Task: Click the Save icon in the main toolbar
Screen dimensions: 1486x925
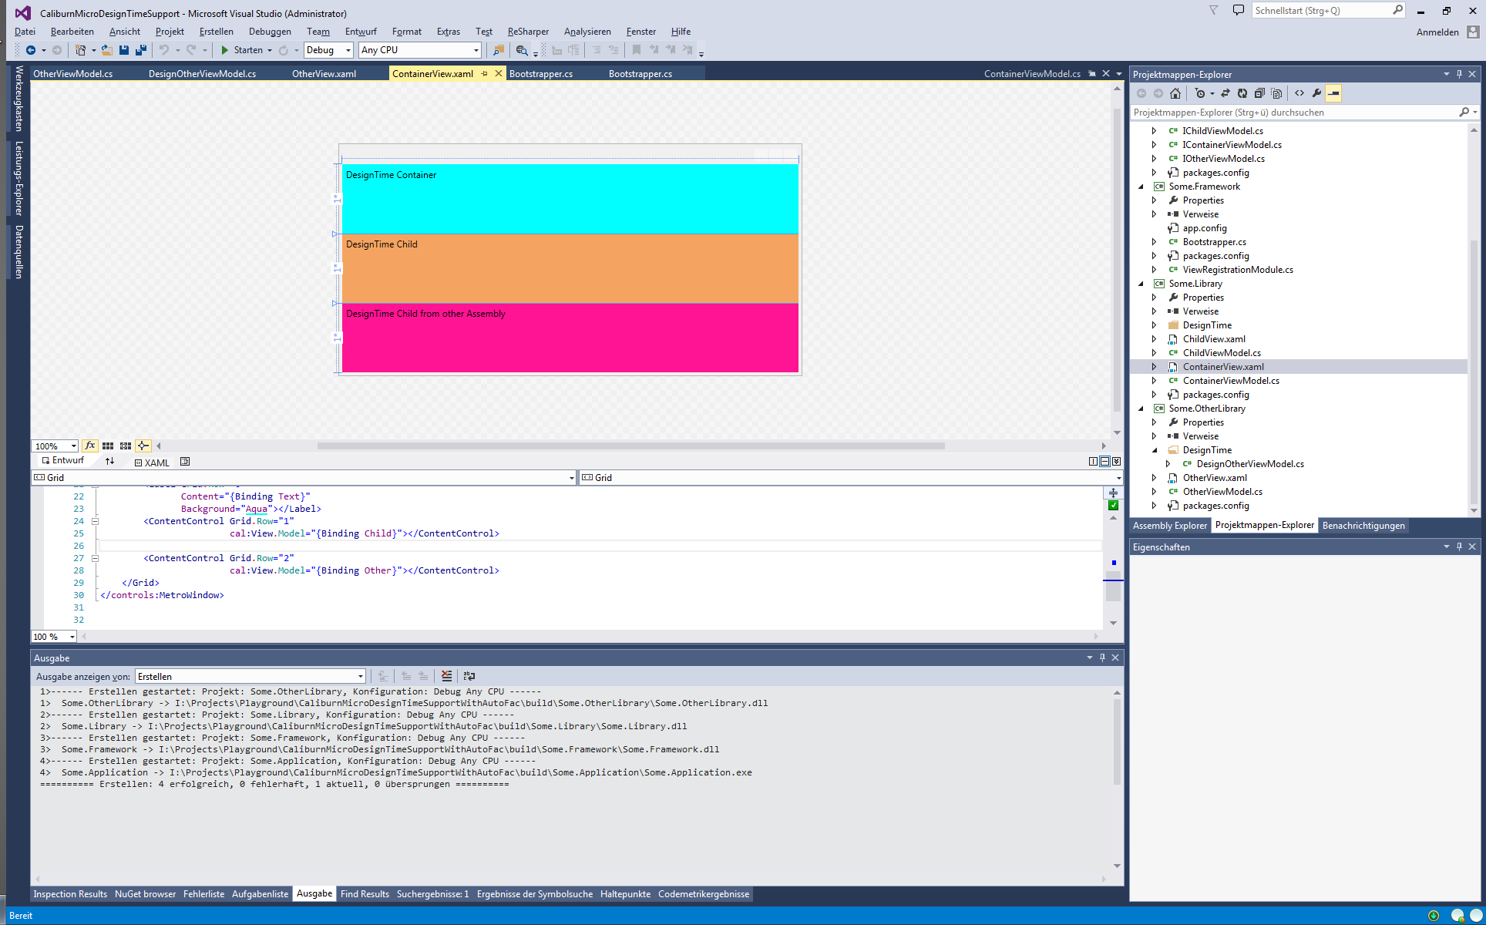Action: [123, 49]
